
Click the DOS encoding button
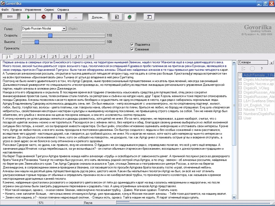pos(10,17)
